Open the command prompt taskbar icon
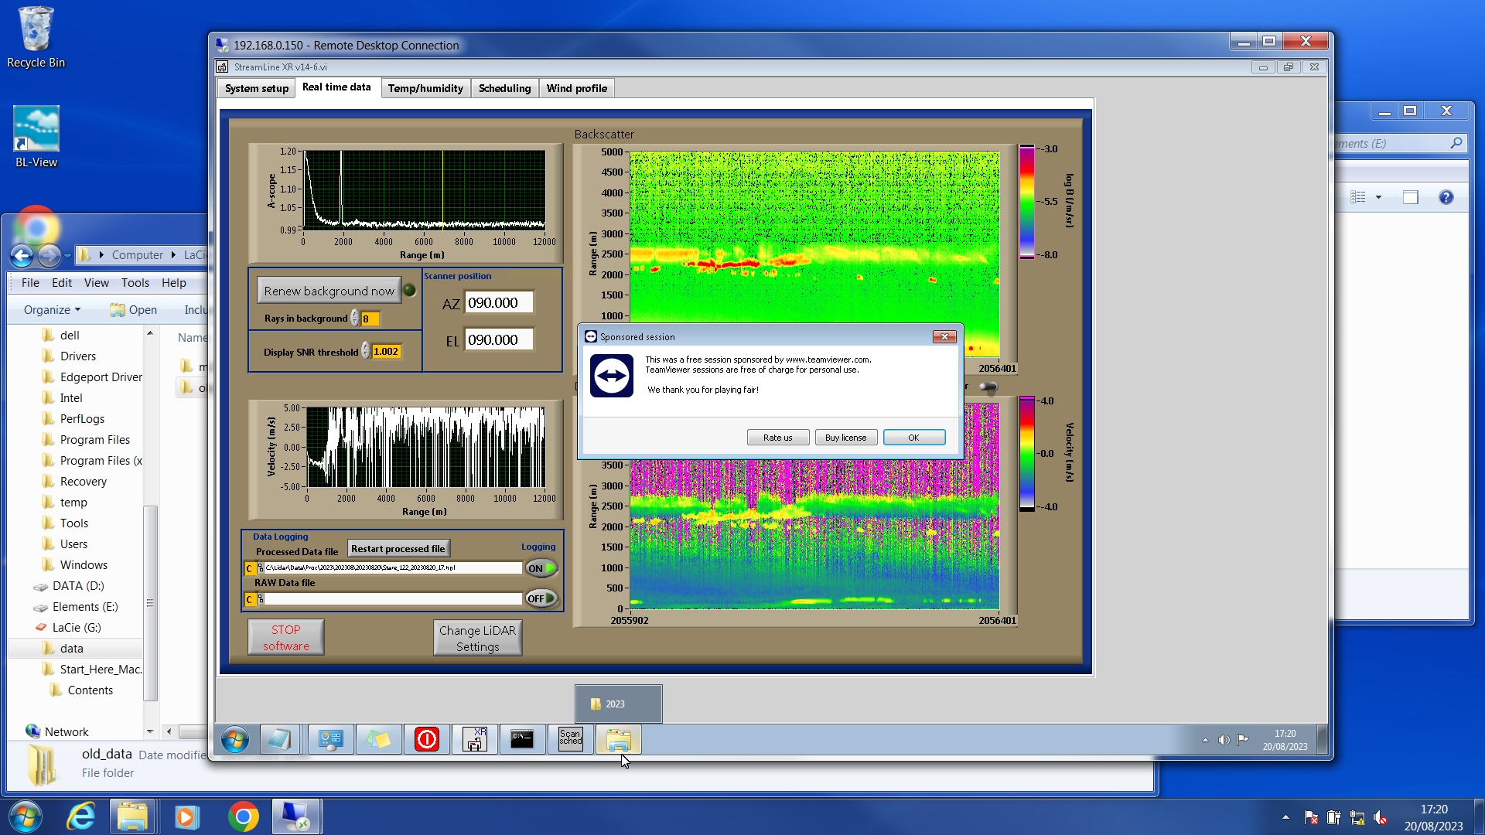 pyautogui.click(x=522, y=739)
